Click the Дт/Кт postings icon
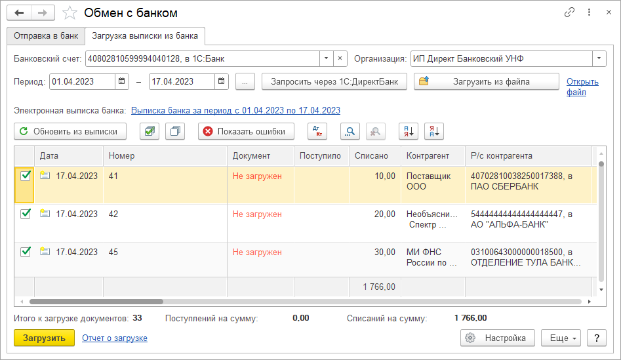The width and height of the screenshot is (621, 360). 317,131
